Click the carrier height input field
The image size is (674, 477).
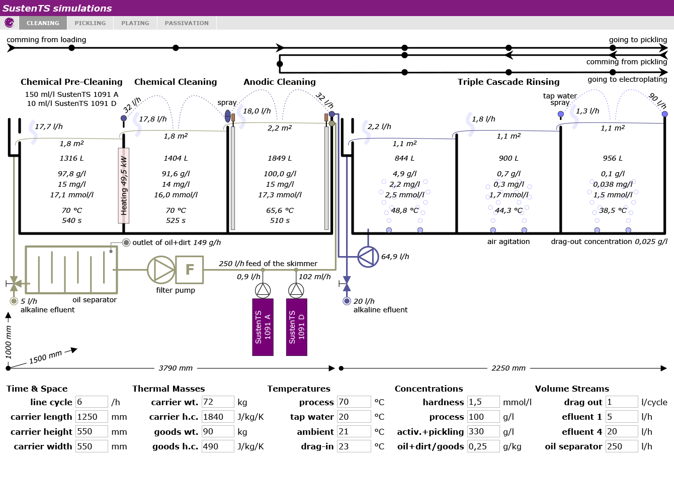92,431
